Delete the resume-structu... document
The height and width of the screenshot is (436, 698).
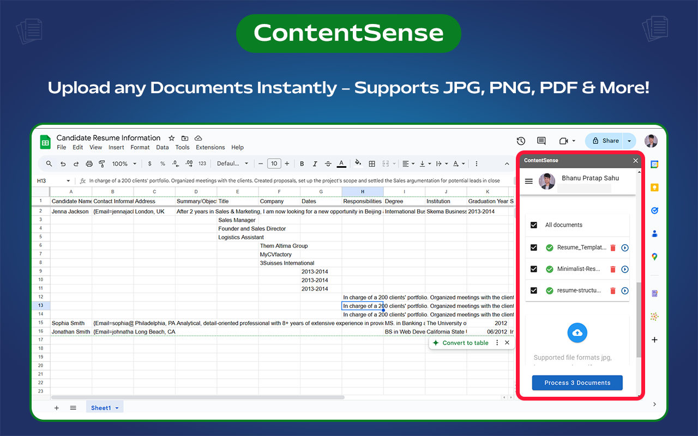pyautogui.click(x=613, y=290)
